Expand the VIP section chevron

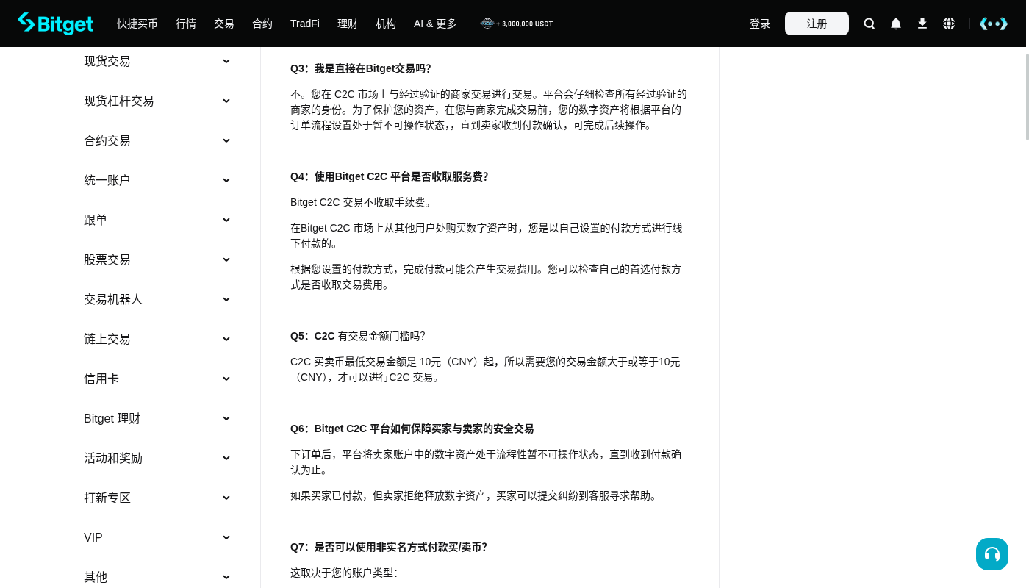[226, 537]
